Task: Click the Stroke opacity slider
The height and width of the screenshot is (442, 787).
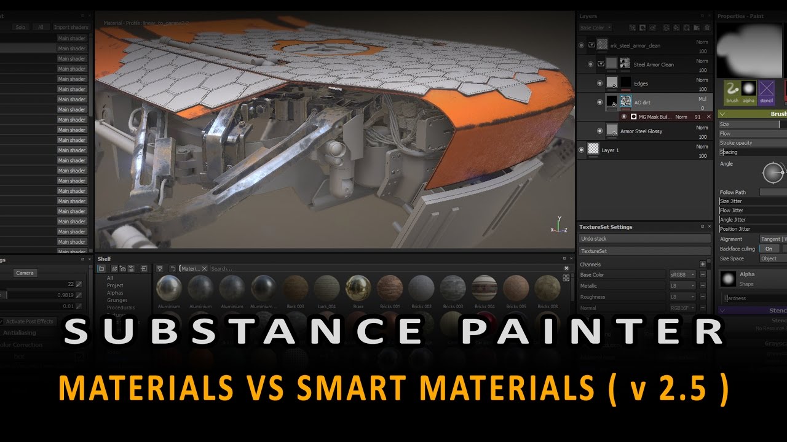Action: pos(753,142)
